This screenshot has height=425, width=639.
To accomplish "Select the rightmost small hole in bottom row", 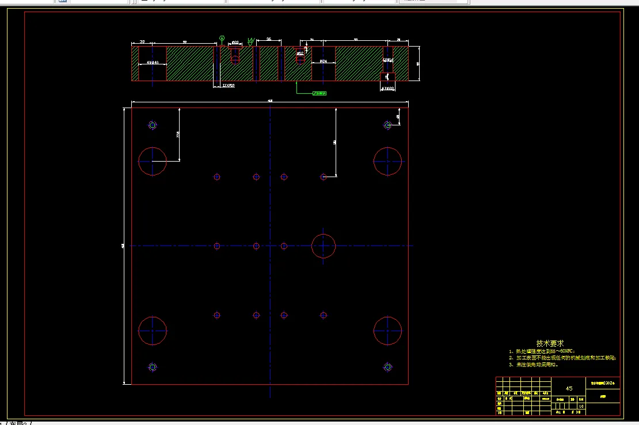I will (x=323, y=315).
